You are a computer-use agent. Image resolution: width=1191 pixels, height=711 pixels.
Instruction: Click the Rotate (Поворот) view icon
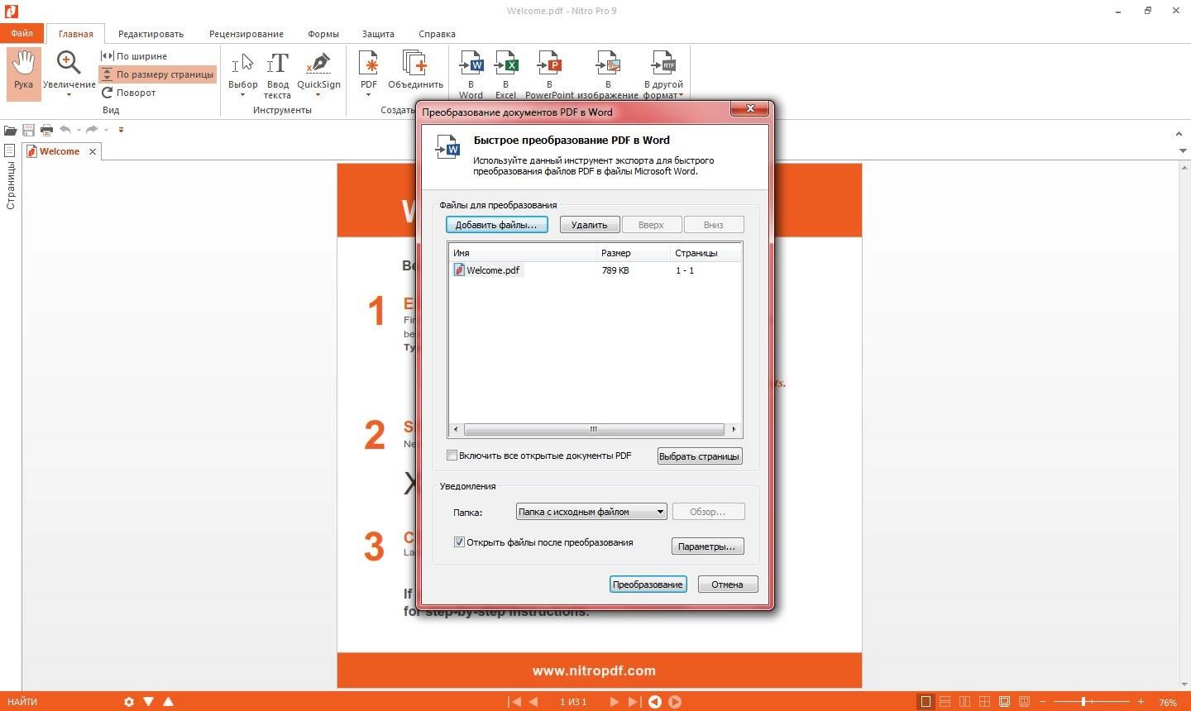click(x=107, y=93)
